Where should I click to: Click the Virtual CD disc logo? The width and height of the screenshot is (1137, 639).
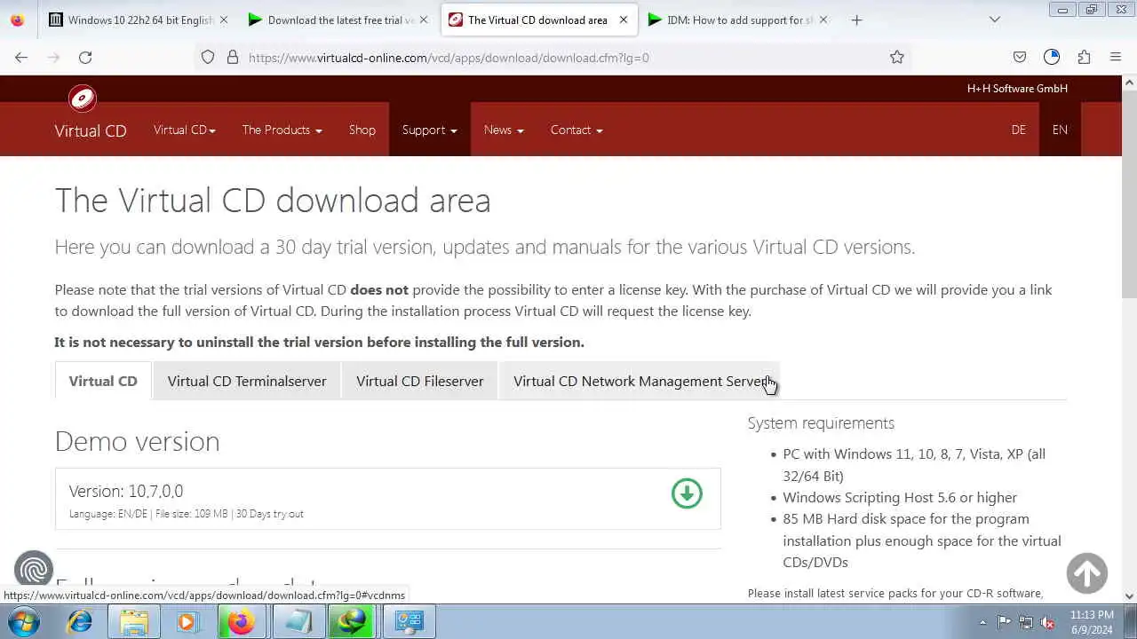[83, 99]
